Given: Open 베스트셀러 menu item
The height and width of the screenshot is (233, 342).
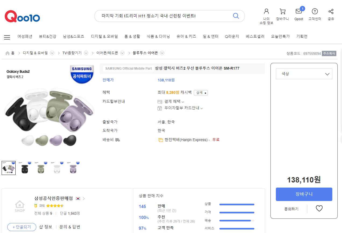Looking at the screenshot, I should [255, 36].
